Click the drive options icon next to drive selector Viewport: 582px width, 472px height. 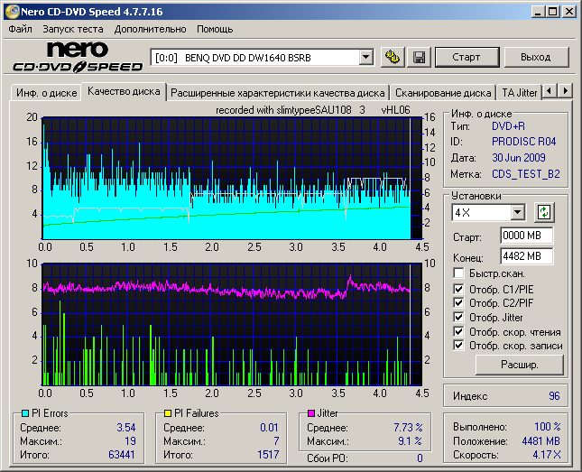pyautogui.click(x=392, y=57)
